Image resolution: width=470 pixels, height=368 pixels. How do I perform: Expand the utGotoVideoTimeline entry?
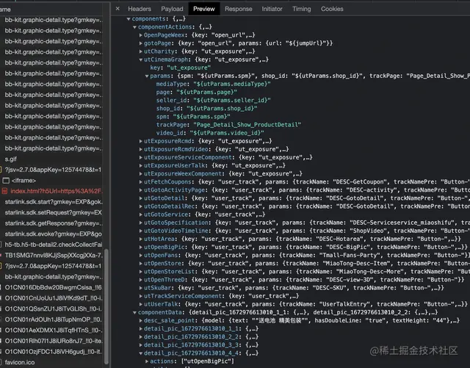[140, 231]
